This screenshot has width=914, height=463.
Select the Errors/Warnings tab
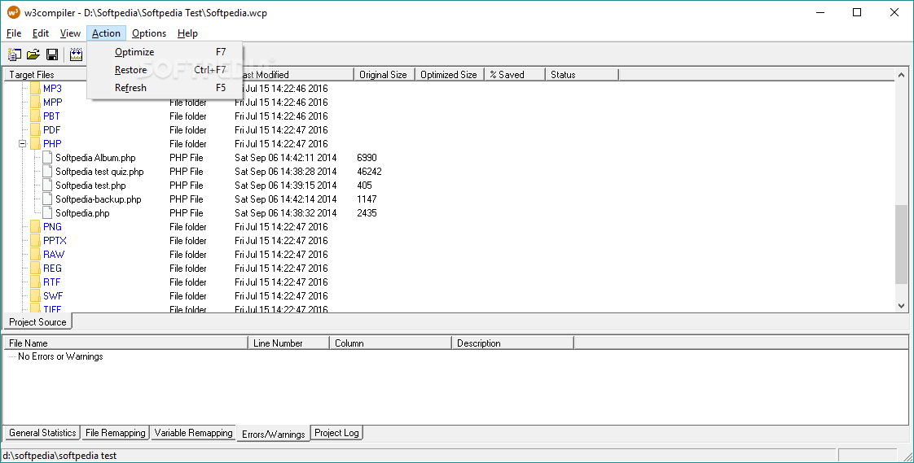pyautogui.click(x=274, y=434)
